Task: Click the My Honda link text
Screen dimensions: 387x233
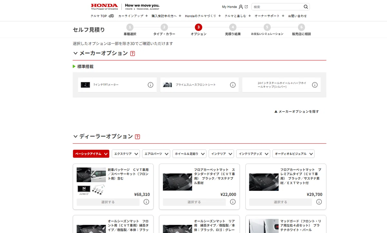Action: (229, 7)
